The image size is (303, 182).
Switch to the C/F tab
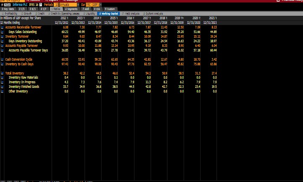pos(44,9)
